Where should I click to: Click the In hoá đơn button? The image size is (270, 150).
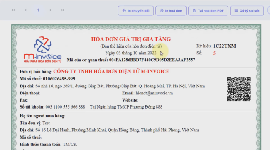coord(171,11)
